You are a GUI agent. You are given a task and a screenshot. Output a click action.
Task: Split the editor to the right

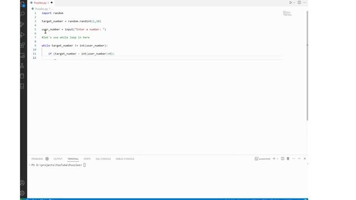(x=299, y=2)
